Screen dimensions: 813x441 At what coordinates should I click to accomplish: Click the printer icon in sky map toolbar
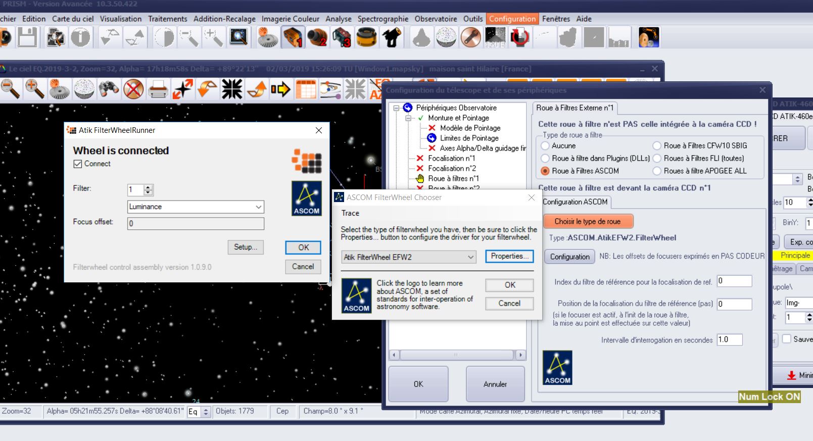pyautogui.click(x=158, y=89)
